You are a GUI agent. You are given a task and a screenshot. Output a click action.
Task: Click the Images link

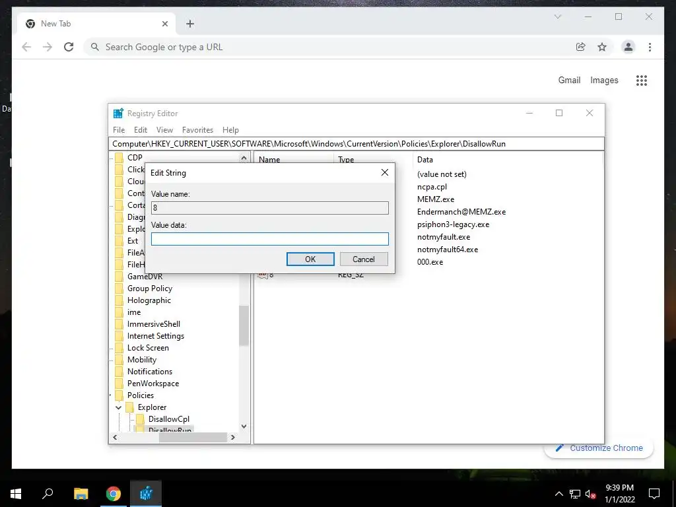(x=604, y=80)
